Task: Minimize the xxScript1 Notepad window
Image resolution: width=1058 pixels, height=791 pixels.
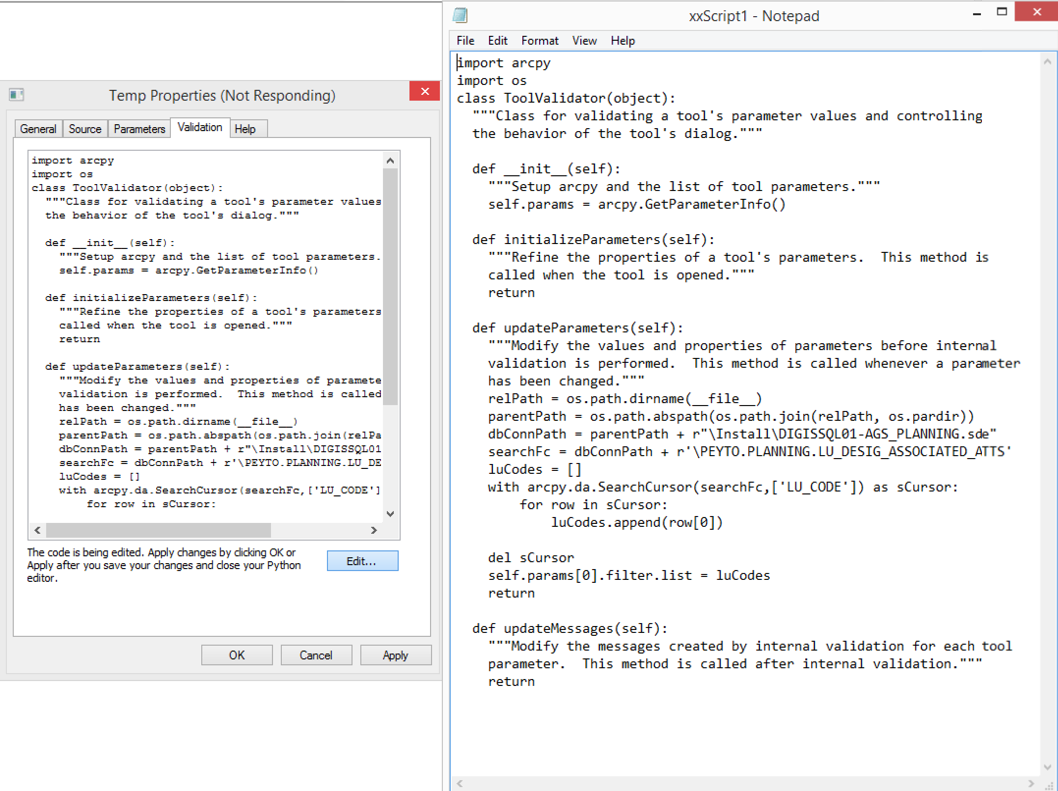Action: click(977, 13)
